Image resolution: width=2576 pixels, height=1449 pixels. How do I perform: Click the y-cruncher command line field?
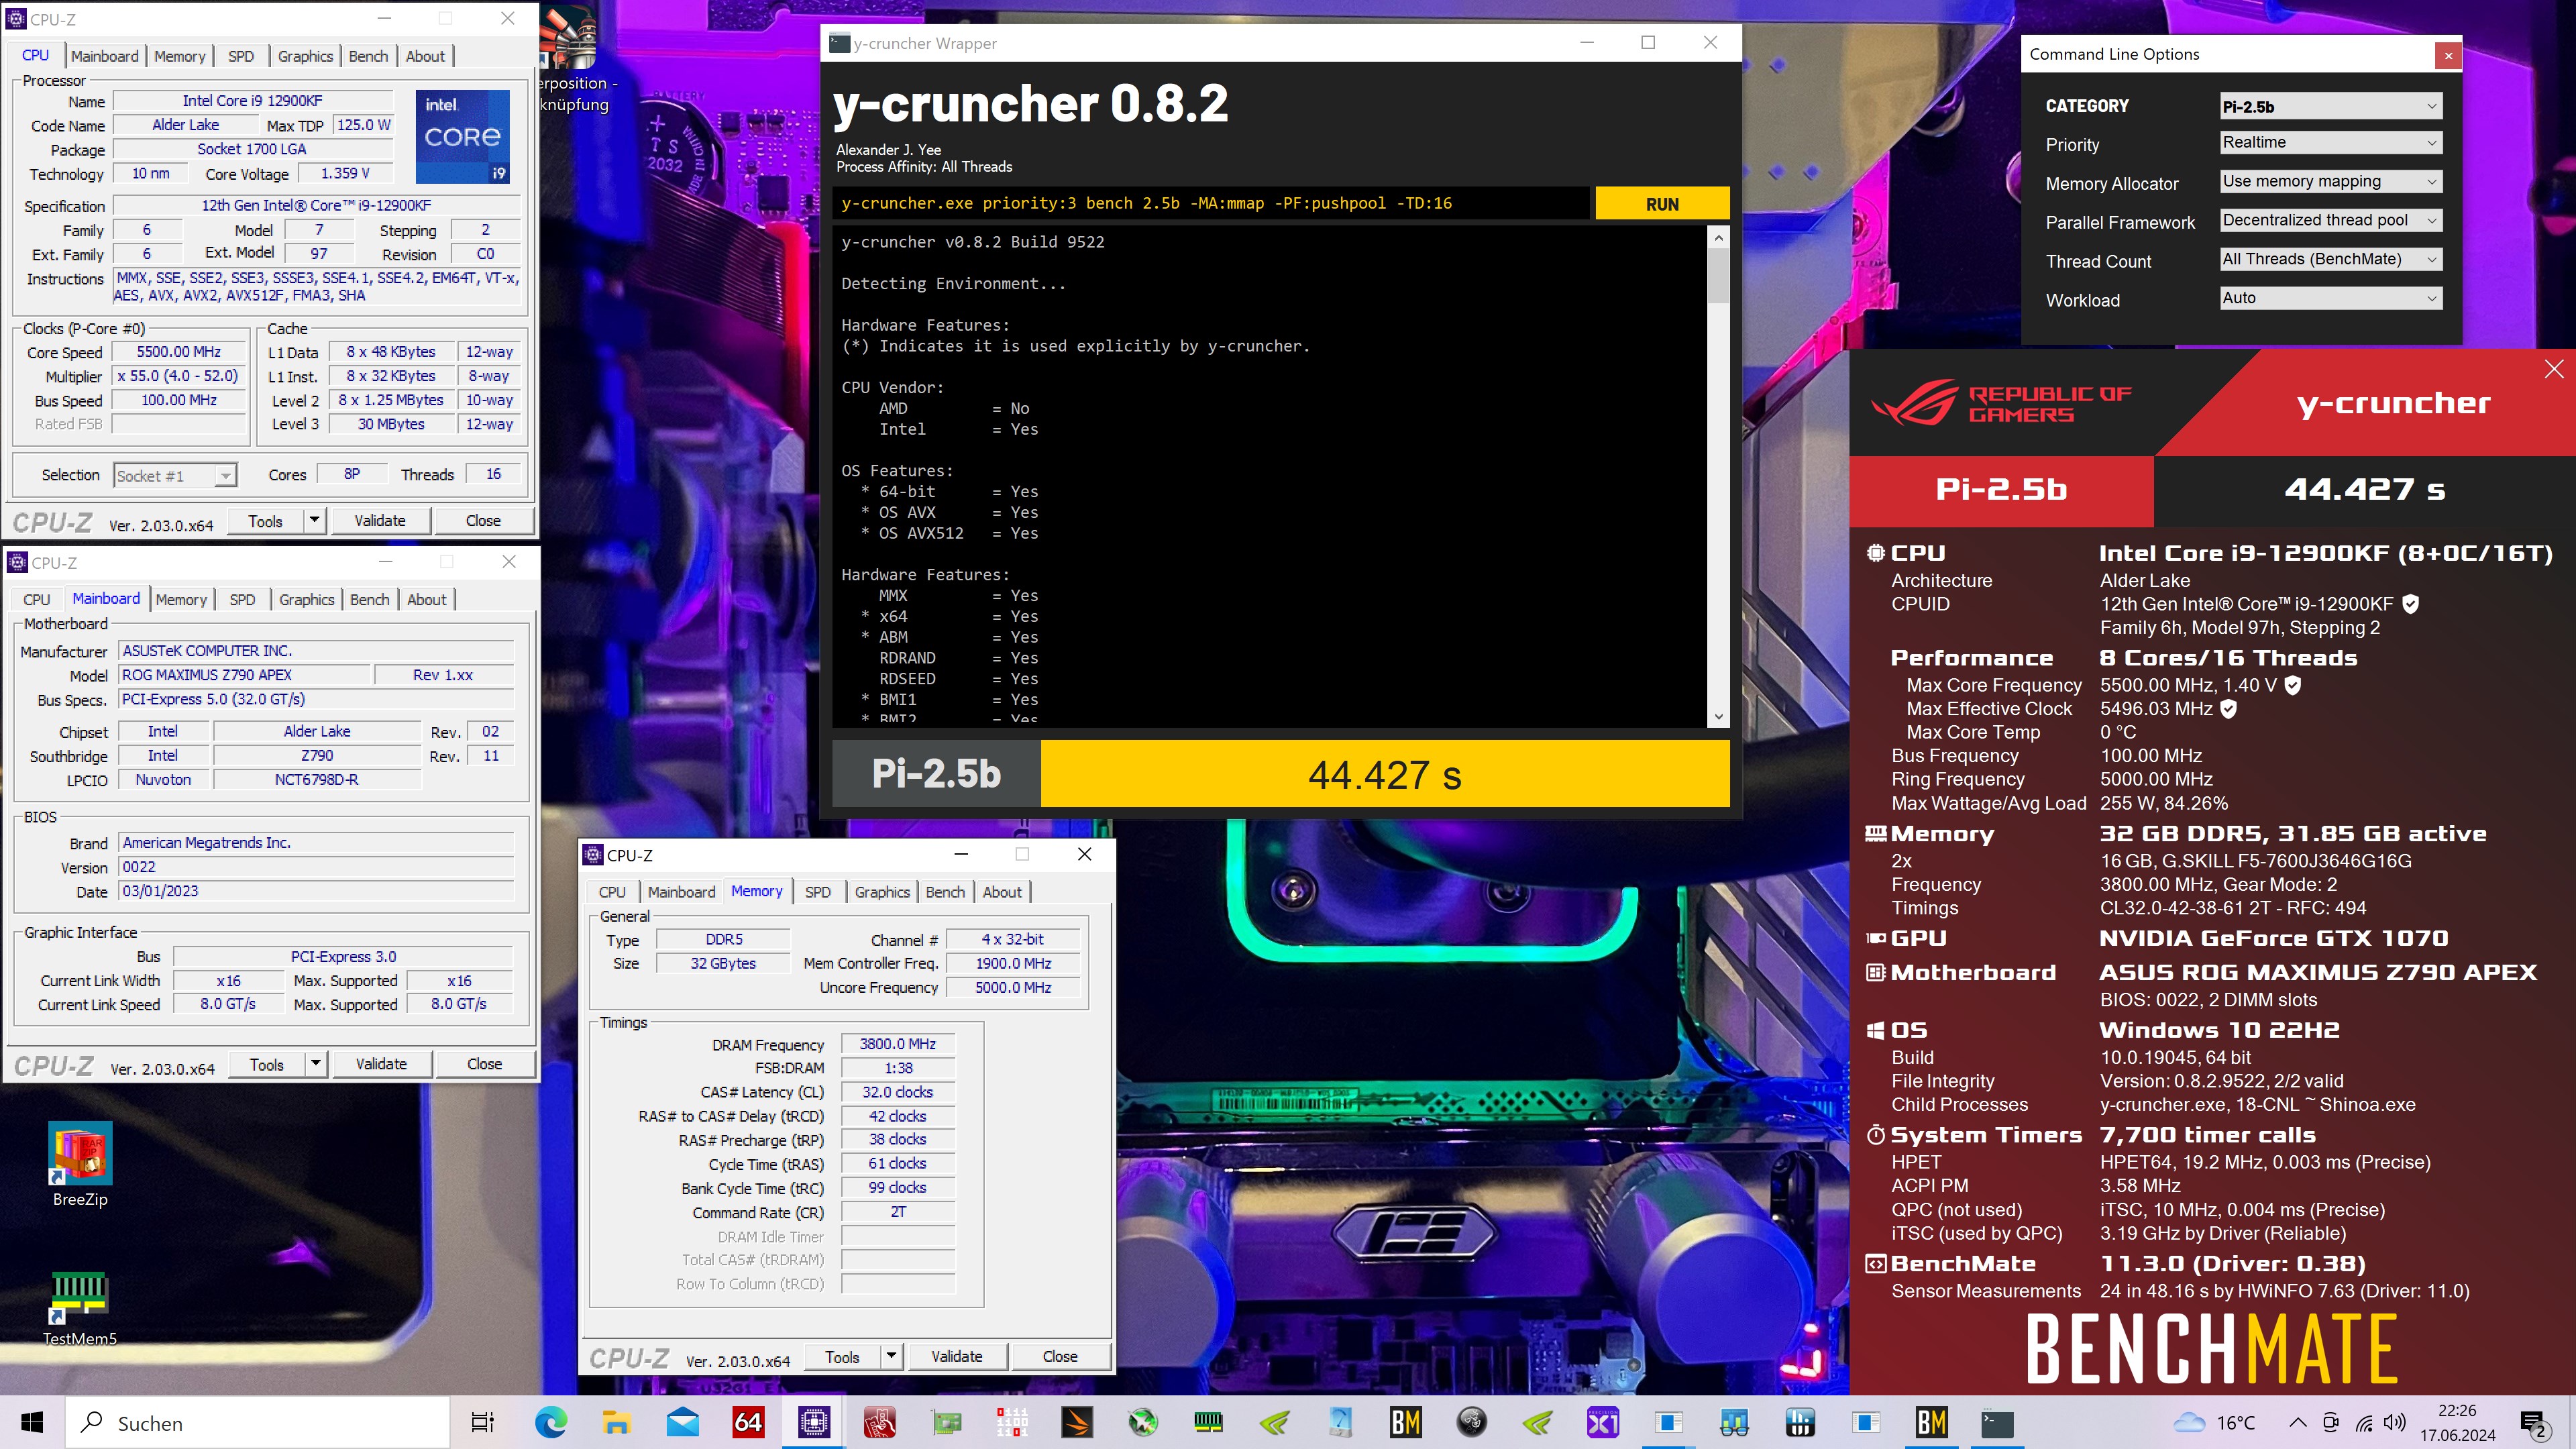1211,203
